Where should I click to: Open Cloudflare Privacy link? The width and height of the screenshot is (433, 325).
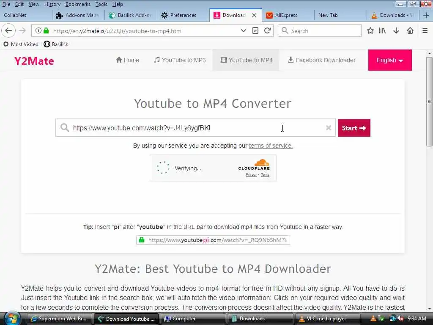(x=251, y=174)
